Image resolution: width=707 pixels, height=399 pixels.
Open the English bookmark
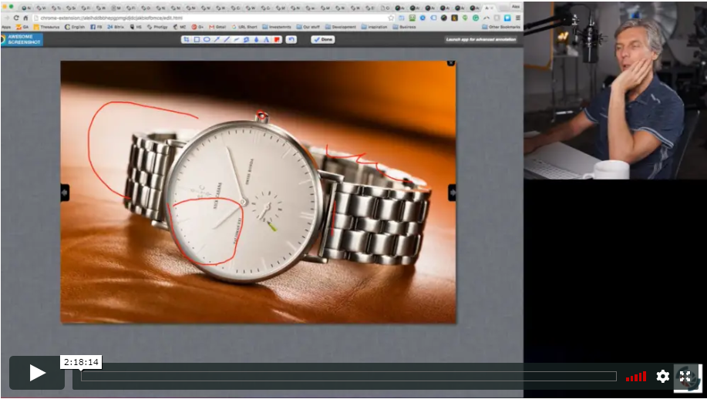click(x=75, y=27)
